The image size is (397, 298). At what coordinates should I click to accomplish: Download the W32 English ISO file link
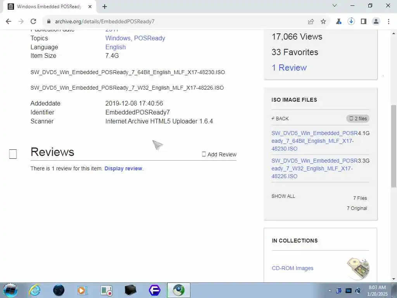(314, 168)
